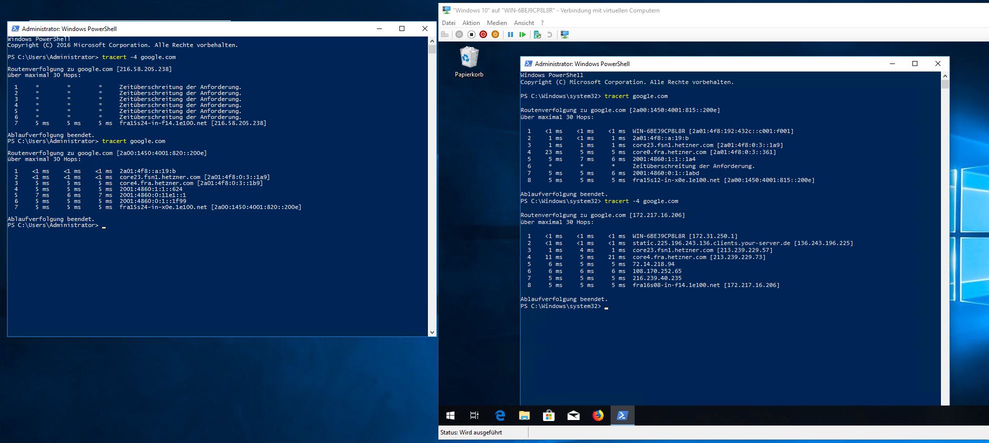Open the Papierkorb recycle bin desktop icon
Image resolution: width=989 pixels, height=443 pixels.
pos(469,62)
